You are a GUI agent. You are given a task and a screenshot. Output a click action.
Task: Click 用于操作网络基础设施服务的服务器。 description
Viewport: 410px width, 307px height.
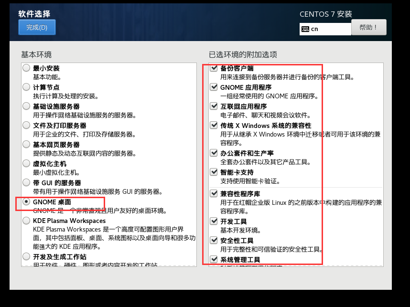[85, 115]
